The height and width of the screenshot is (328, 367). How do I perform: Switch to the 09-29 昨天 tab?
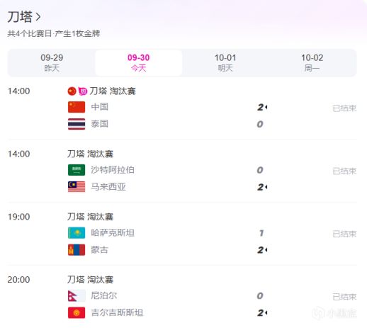coord(52,63)
